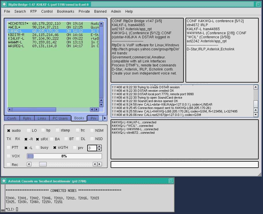The height and width of the screenshot is (214, 263).
Task: Enable the prv checkbox
Action: point(75,148)
